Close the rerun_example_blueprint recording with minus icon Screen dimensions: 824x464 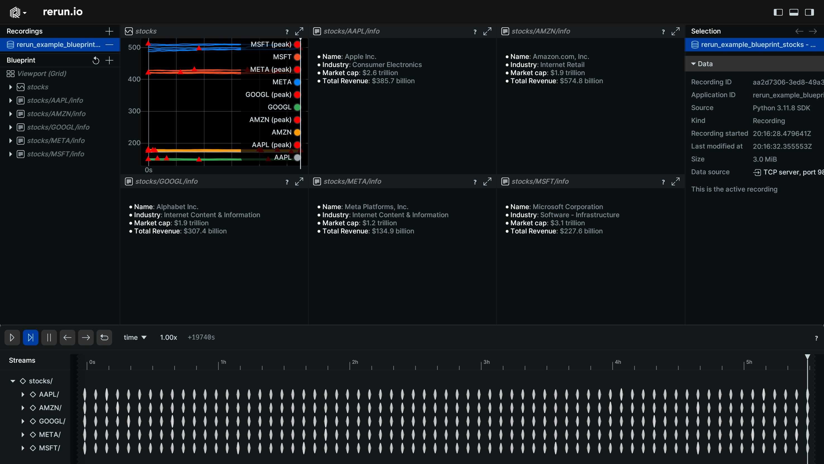pyautogui.click(x=109, y=44)
